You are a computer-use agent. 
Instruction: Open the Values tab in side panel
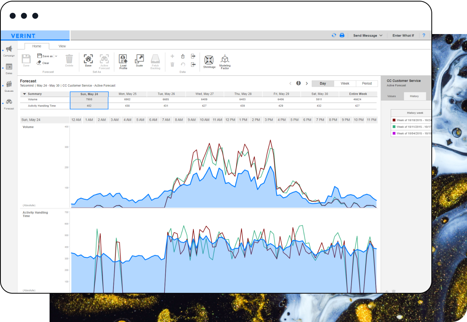coord(391,96)
